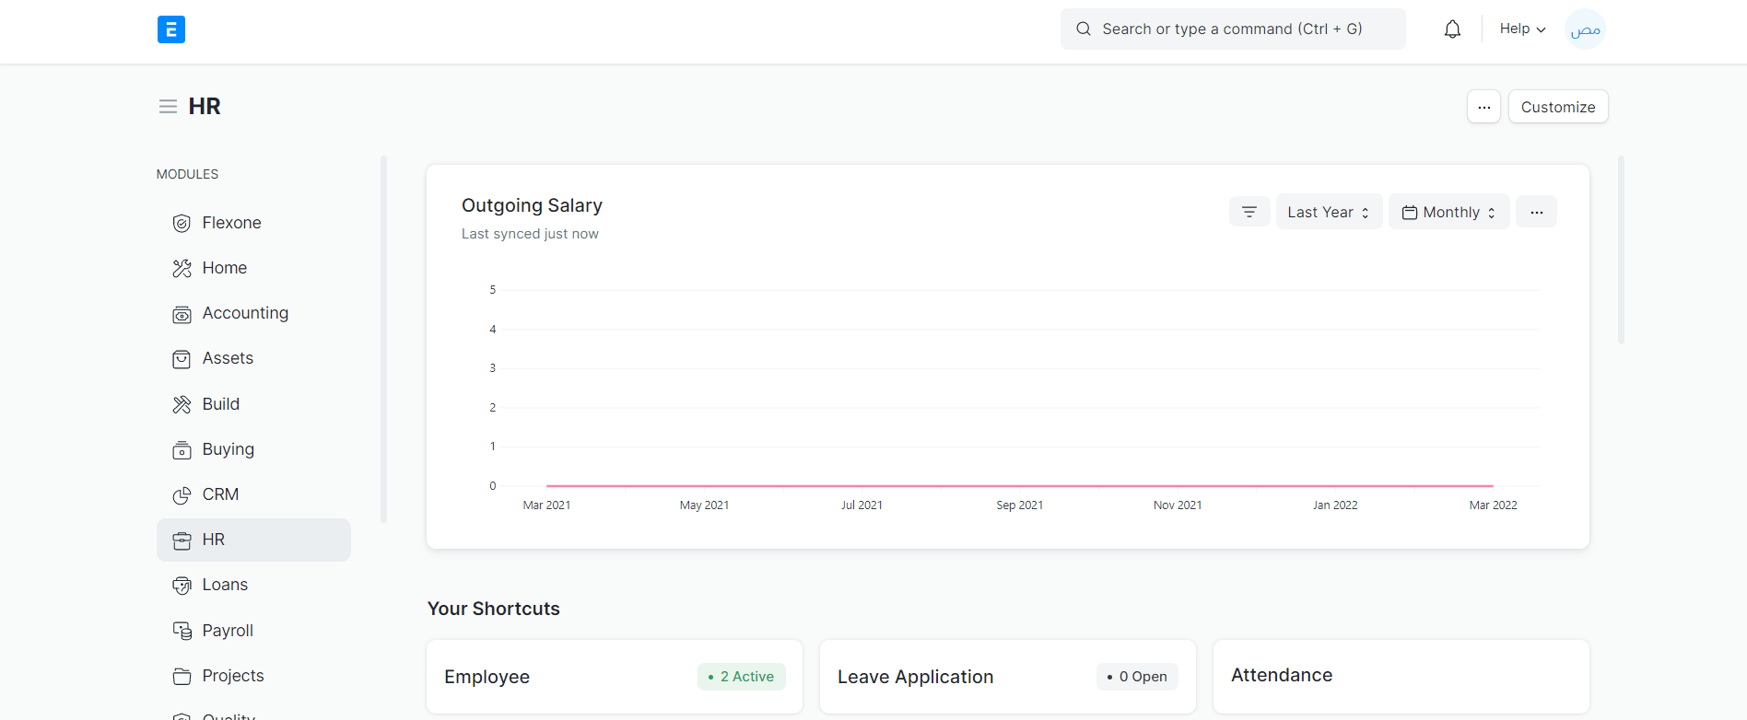Image resolution: width=1747 pixels, height=720 pixels.
Task: Click the user avatar in the top bar
Action: 1585,29
